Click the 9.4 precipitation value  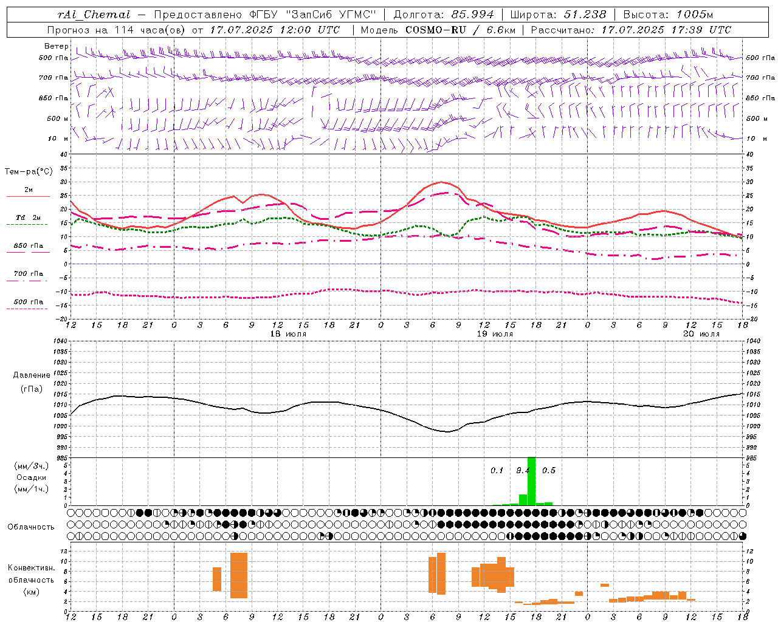click(523, 470)
